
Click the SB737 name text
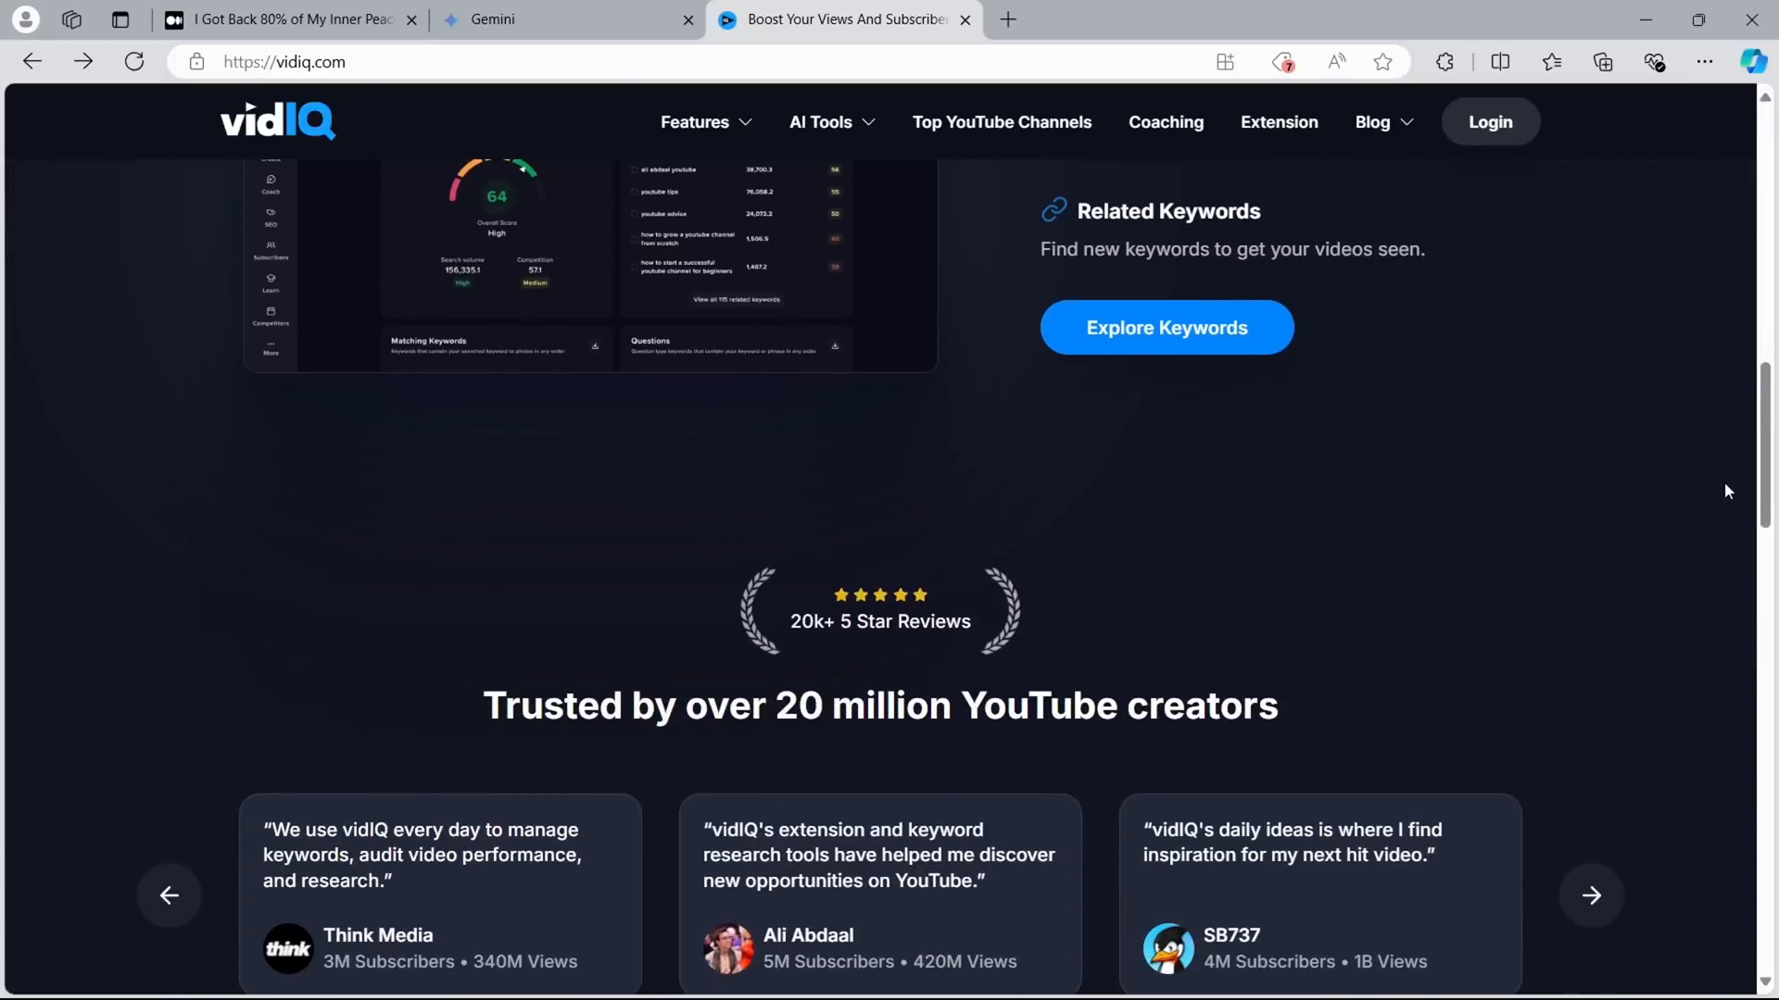(1231, 935)
